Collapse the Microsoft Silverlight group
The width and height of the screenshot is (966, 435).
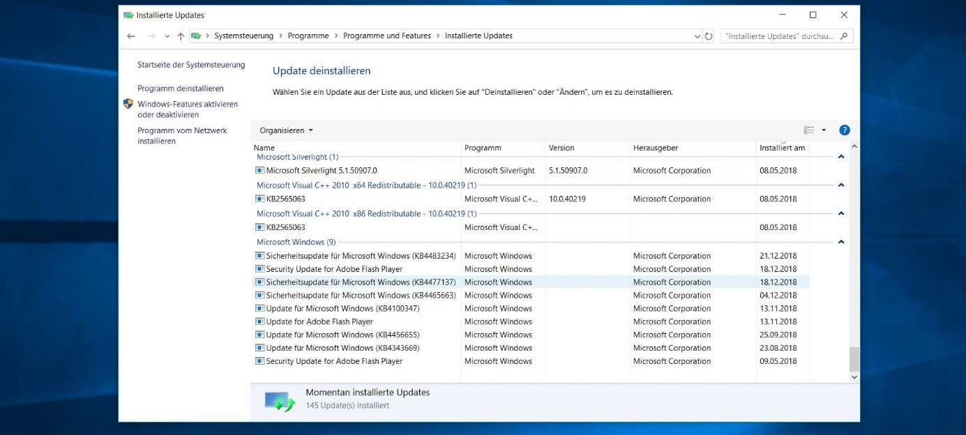pos(841,157)
